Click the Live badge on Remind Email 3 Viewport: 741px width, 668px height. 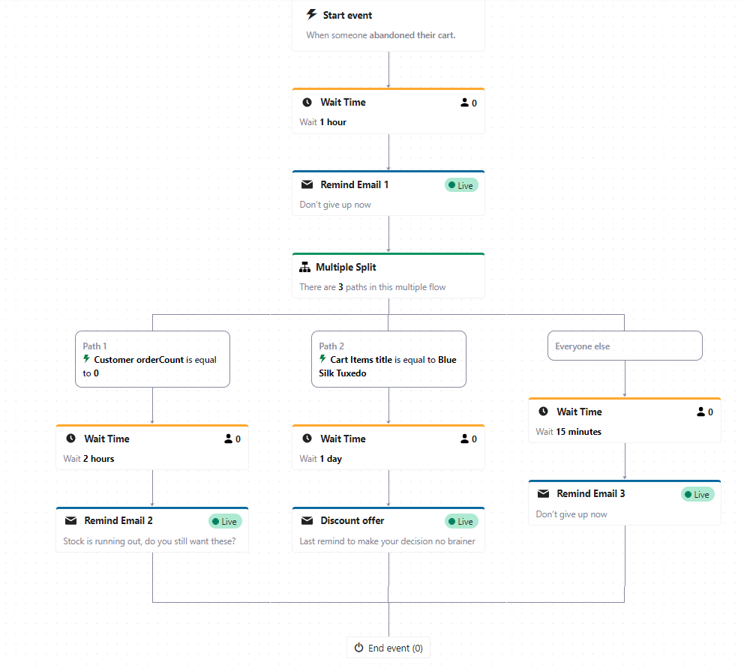(x=697, y=494)
